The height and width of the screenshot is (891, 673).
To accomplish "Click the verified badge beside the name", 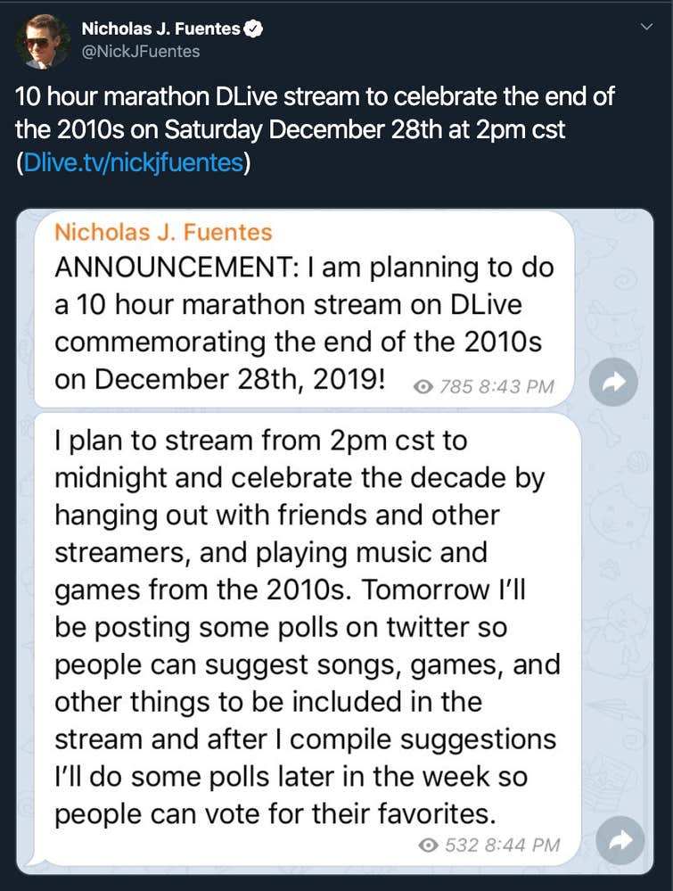I will tap(254, 29).
